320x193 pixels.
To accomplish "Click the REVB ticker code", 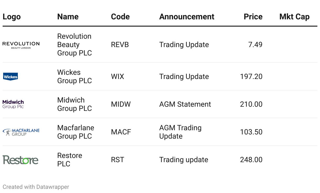I will (x=120, y=45).
